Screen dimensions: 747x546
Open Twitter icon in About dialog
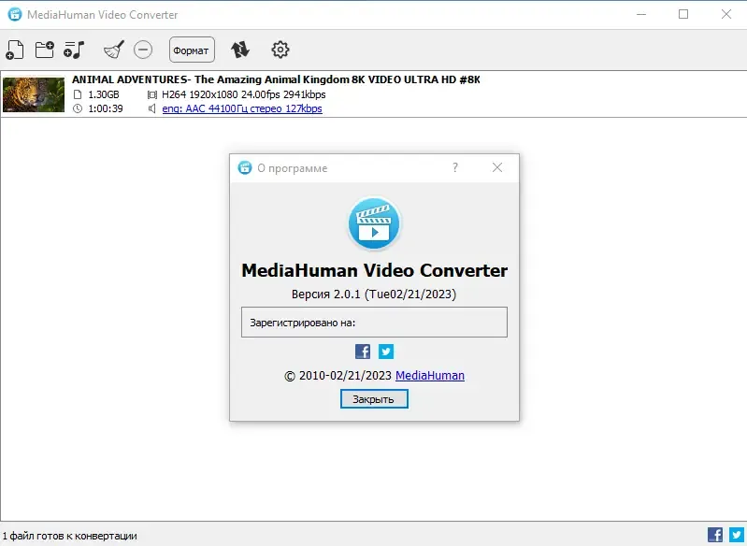click(x=386, y=352)
